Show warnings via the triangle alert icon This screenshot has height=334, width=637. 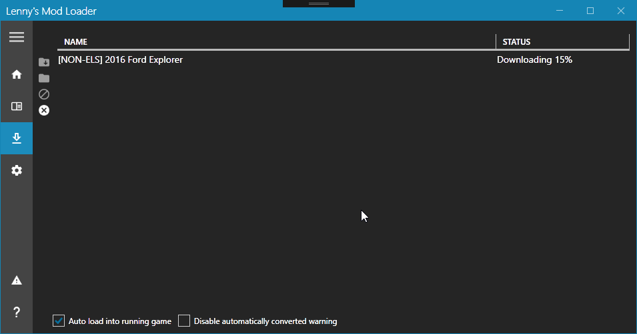[17, 280]
